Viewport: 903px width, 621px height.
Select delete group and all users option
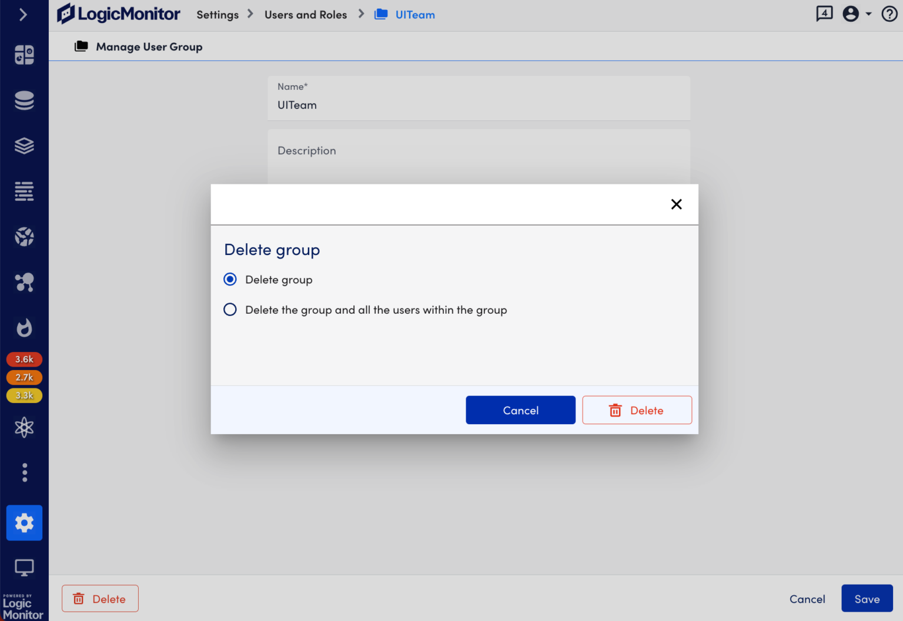click(x=230, y=309)
